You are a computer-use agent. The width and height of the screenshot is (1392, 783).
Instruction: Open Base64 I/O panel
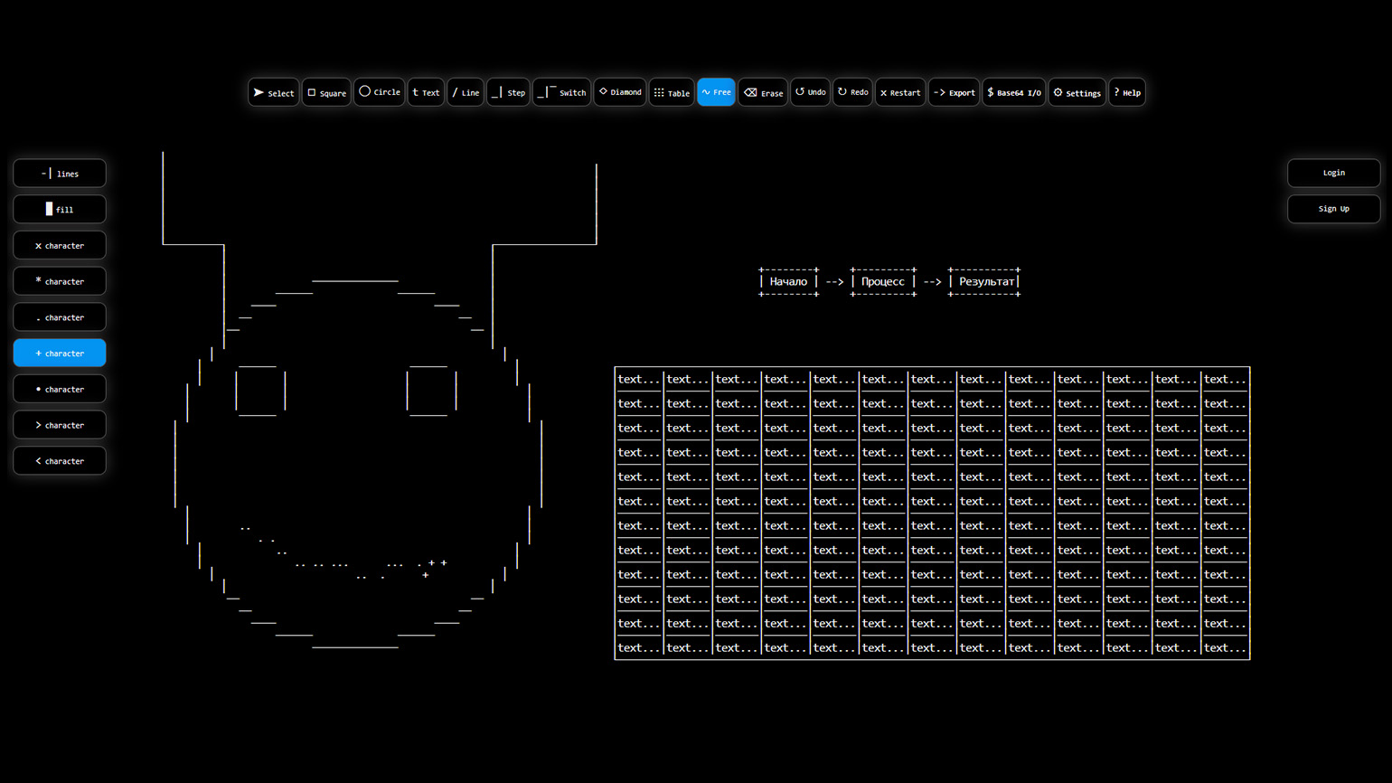click(1013, 92)
